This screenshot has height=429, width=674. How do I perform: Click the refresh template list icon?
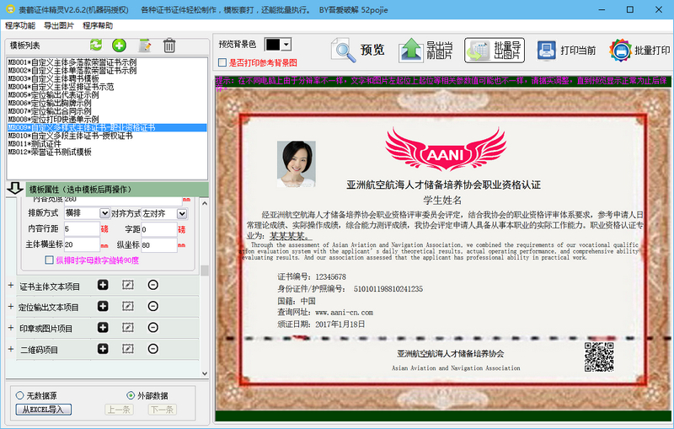pos(95,46)
